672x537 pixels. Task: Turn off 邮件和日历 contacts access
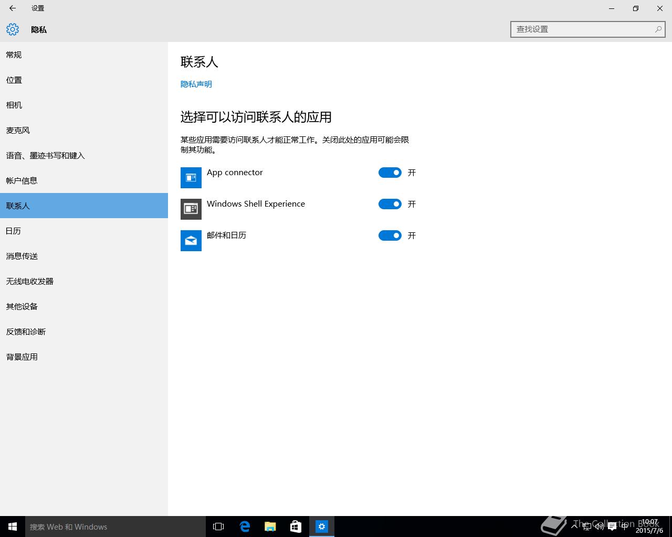(390, 235)
